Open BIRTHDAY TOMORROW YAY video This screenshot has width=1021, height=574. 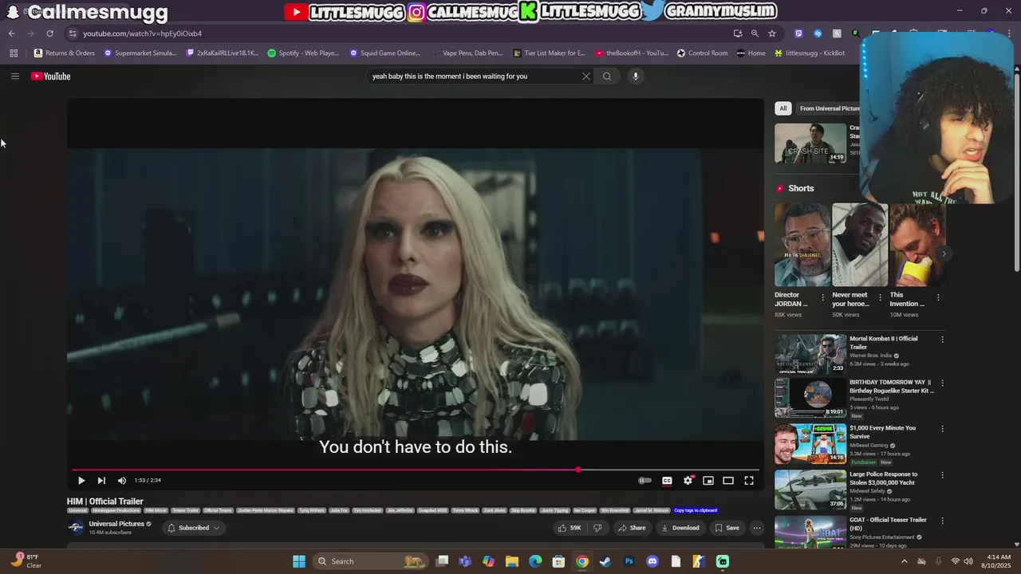(810, 399)
